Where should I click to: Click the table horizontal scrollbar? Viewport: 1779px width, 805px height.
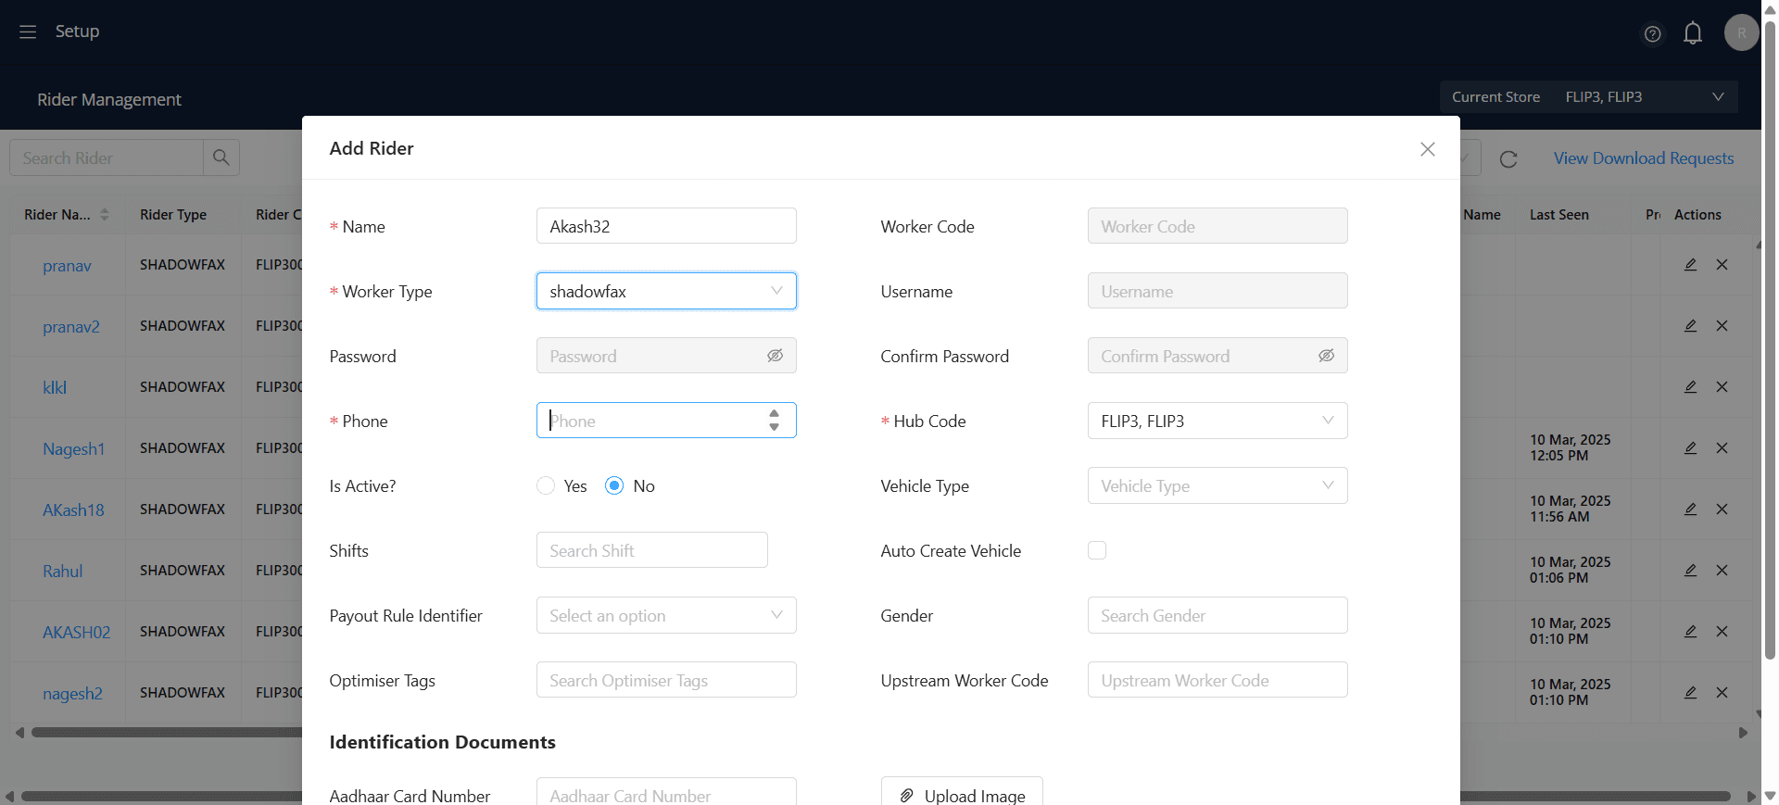(x=167, y=732)
